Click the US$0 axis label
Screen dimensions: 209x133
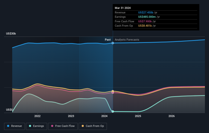click(9, 110)
